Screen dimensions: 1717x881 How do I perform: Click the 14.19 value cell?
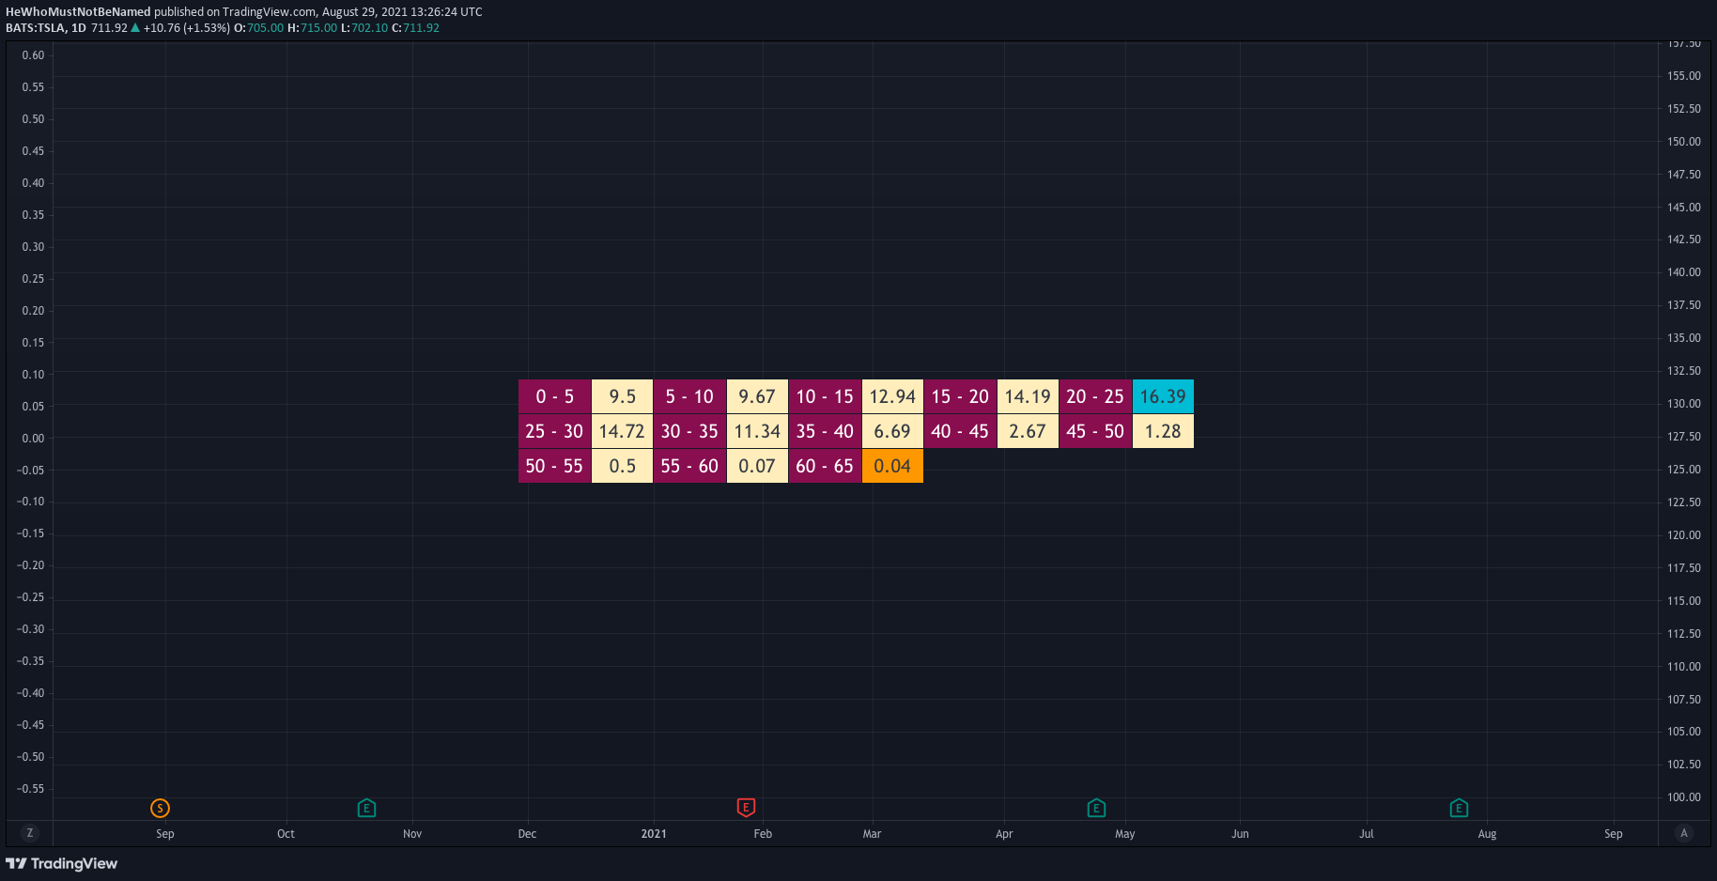(1028, 396)
